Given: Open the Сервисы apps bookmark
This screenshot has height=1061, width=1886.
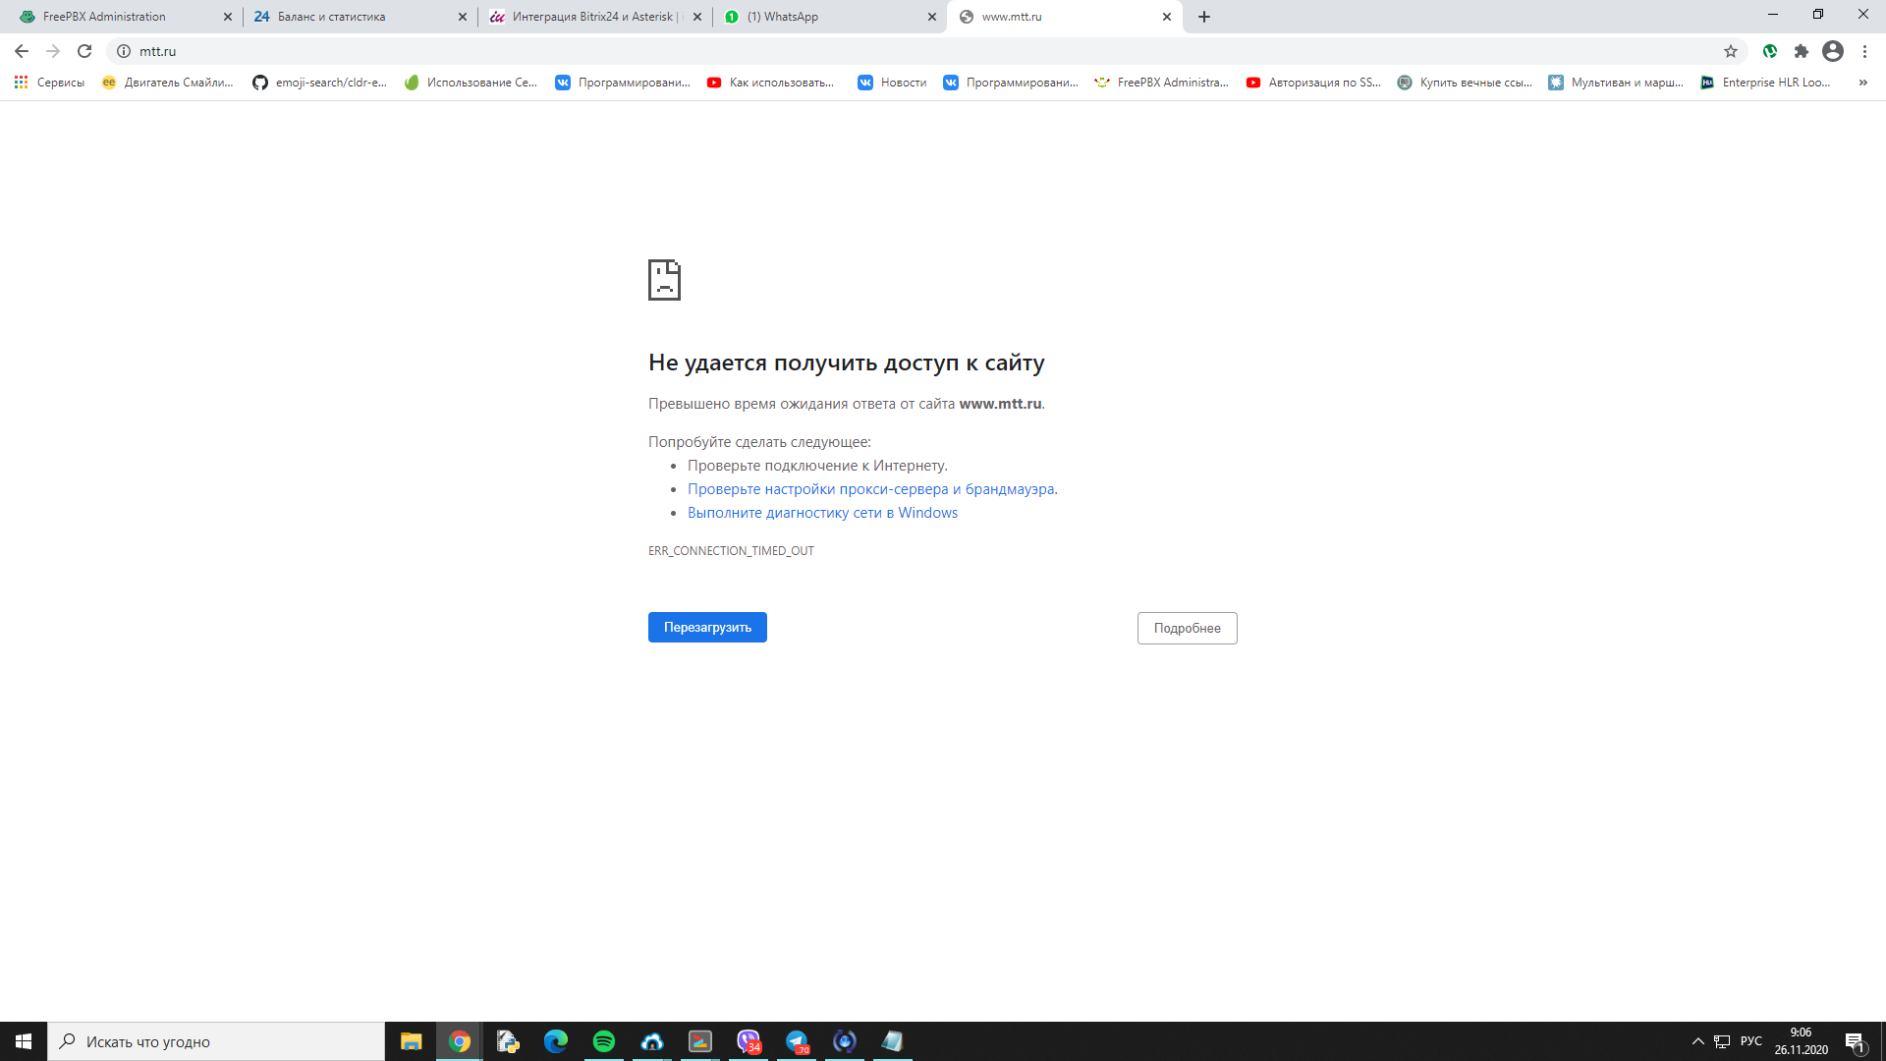Looking at the screenshot, I should [49, 83].
